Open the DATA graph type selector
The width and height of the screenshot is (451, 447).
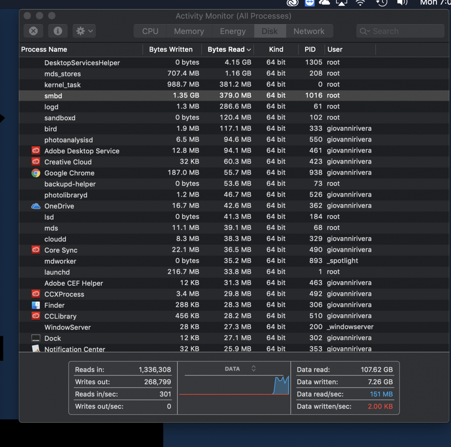tap(240, 369)
